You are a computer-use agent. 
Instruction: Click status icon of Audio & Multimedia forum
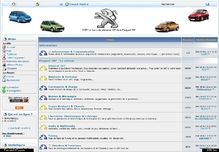point(43,127)
